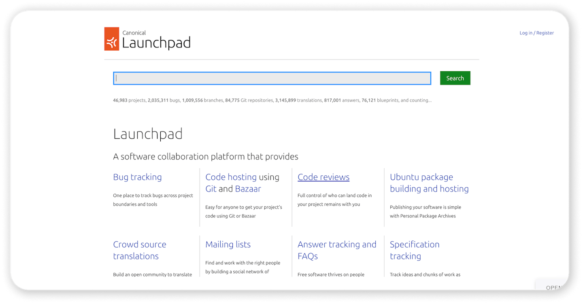Viewport: 583px width, 304px height.
Task: Open Answer tracking and FAQs link
Action: point(337,250)
